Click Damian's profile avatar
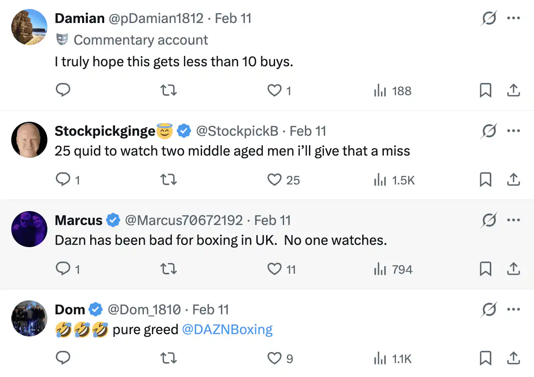Screen dimensions: 534x377 point(29,27)
